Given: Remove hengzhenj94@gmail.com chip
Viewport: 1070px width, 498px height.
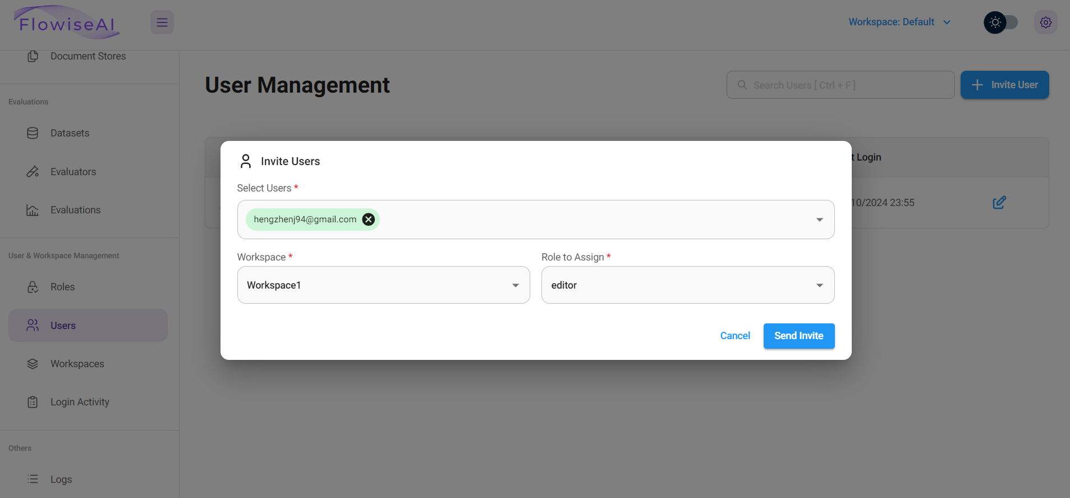Looking at the screenshot, I should click(369, 220).
